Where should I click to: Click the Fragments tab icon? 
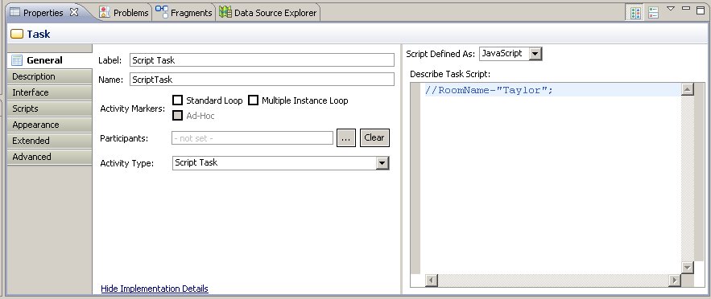pyautogui.click(x=161, y=12)
